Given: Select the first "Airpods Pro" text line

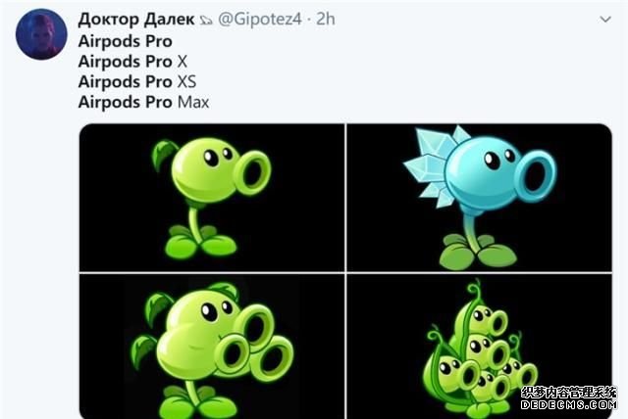Looking at the screenshot, I should (x=126, y=41).
